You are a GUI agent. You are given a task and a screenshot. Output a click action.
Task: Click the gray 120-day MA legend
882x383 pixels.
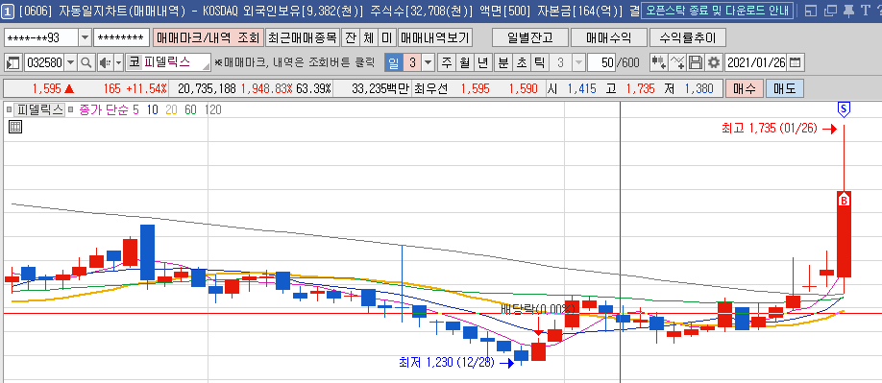coord(213,109)
